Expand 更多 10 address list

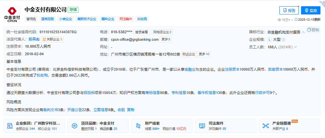204,54
